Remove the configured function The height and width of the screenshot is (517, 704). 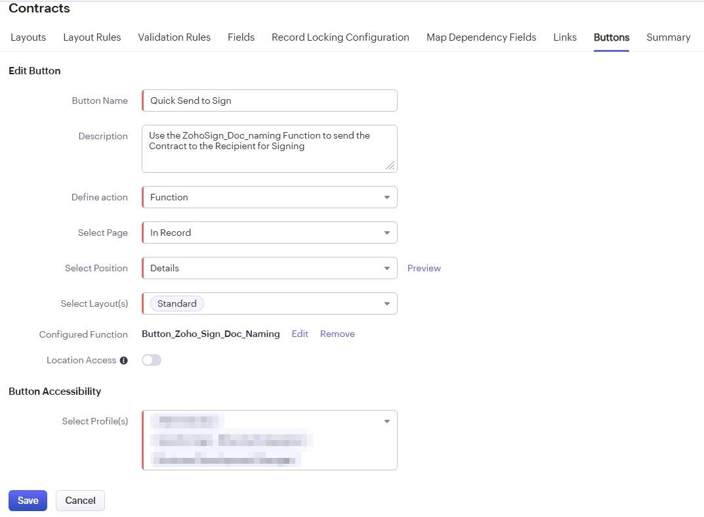[x=337, y=334]
